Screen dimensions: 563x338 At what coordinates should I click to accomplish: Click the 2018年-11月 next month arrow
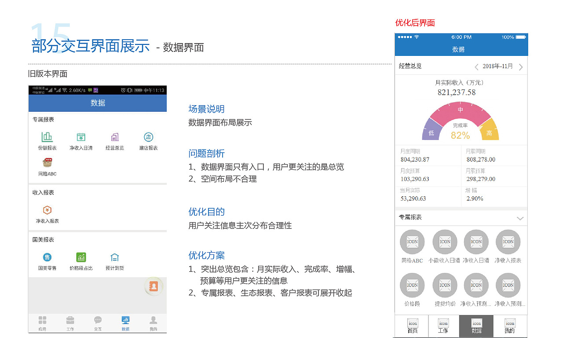coord(521,66)
